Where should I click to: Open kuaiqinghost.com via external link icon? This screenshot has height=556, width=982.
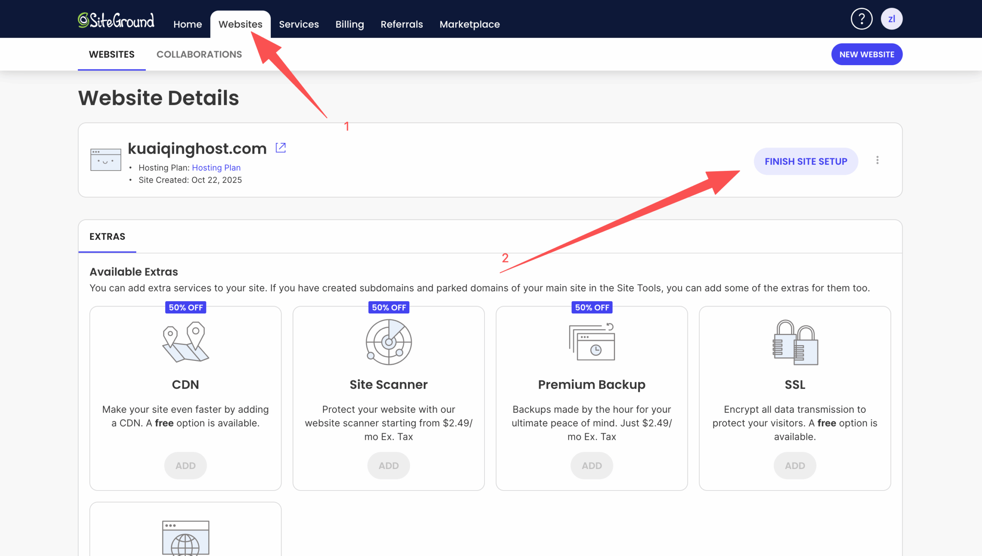click(281, 148)
